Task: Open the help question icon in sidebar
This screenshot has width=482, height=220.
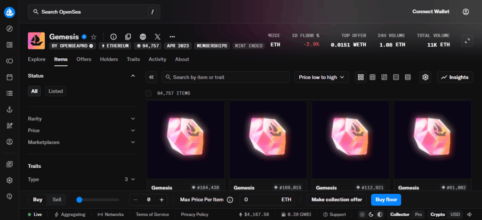Action: point(9,196)
